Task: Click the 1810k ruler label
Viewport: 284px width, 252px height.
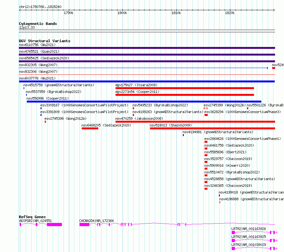Action: (x=176, y=13)
